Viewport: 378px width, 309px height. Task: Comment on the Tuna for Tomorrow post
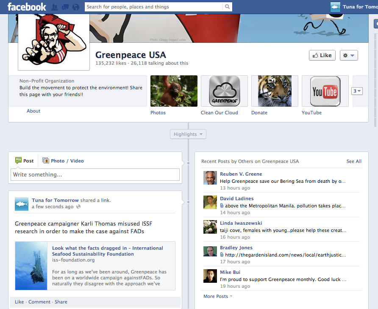[x=39, y=302]
